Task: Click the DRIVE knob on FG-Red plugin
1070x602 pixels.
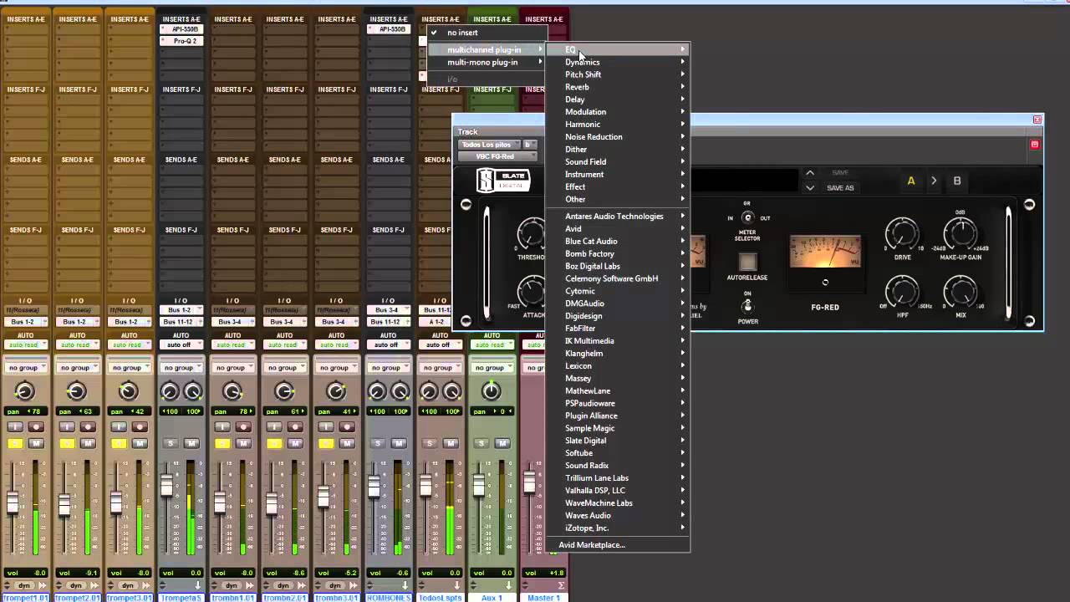Action: (901, 233)
